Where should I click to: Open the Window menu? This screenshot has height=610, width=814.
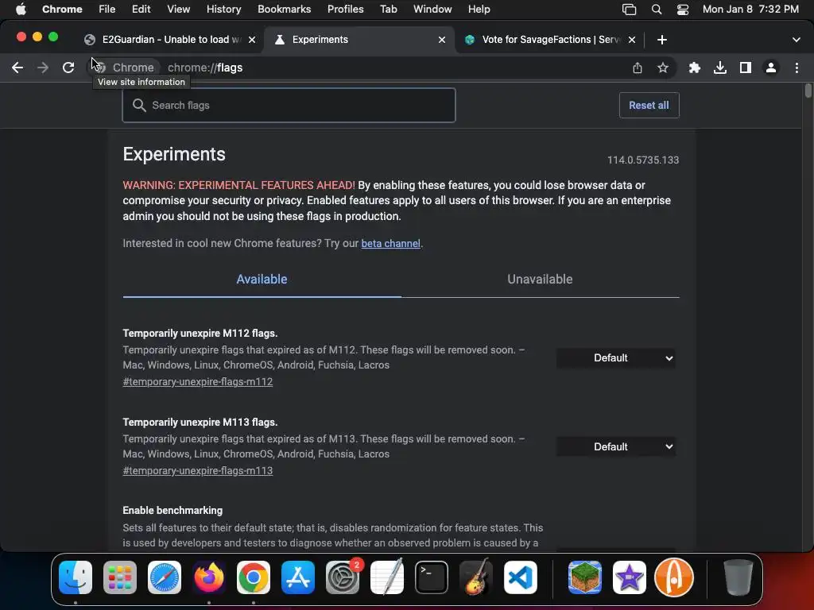tap(432, 10)
